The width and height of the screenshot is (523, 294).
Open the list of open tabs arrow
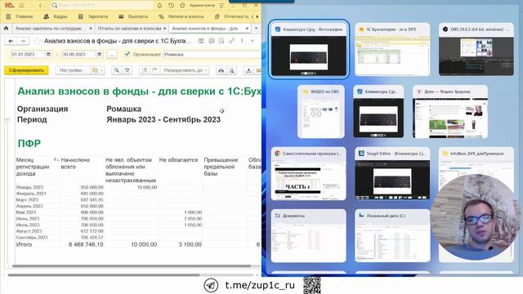(256, 29)
